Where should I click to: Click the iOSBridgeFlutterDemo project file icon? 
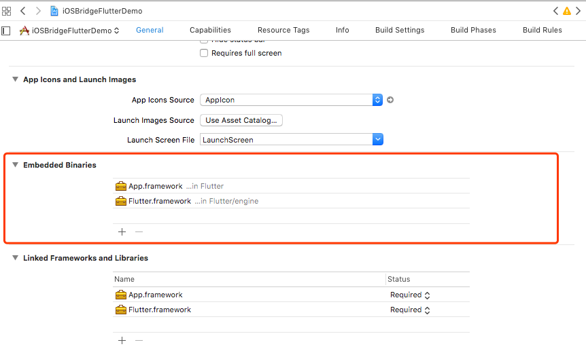(54, 11)
